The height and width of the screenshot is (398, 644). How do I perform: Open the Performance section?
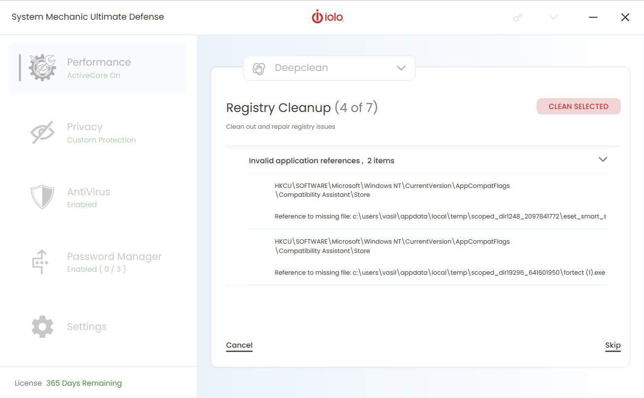[98, 68]
